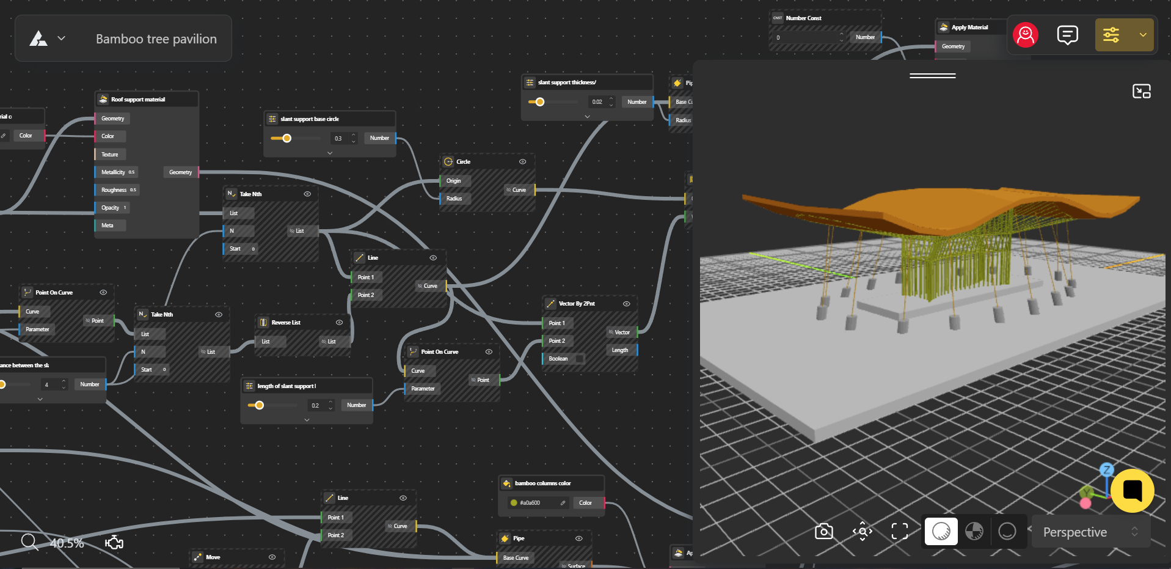Collapse the length of slant support node

307,420
